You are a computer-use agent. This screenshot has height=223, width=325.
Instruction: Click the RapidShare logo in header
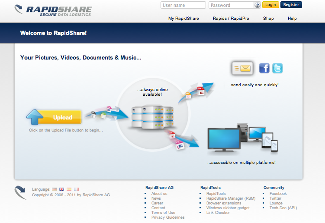pos(53,10)
